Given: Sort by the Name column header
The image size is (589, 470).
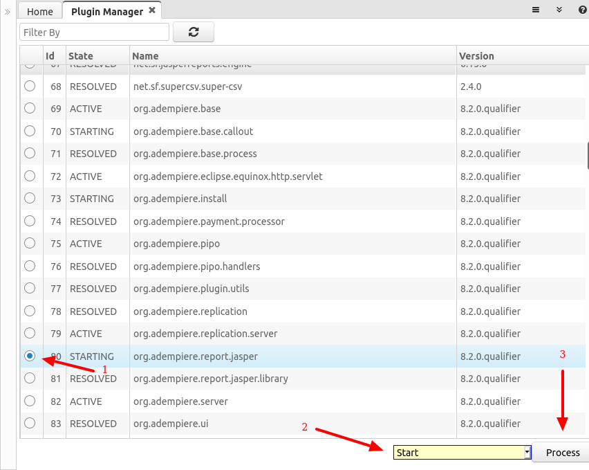Looking at the screenshot, I should tap(145, 56).
